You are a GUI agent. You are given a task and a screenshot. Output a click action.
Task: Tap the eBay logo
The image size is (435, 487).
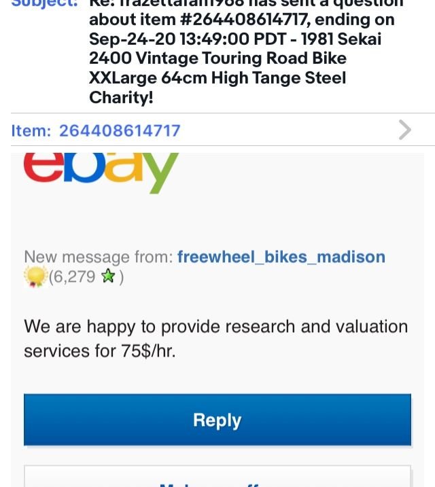click(x=101, y=173)
